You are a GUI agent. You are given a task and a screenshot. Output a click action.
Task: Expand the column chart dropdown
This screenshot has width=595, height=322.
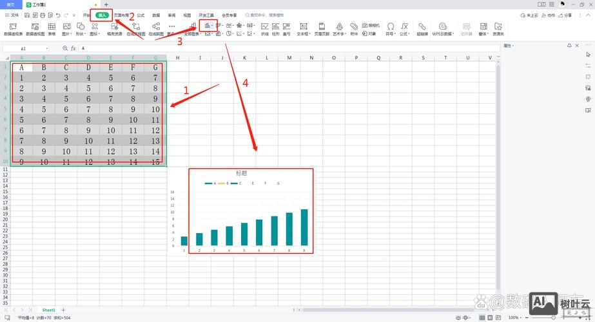(x=212, y=26)
